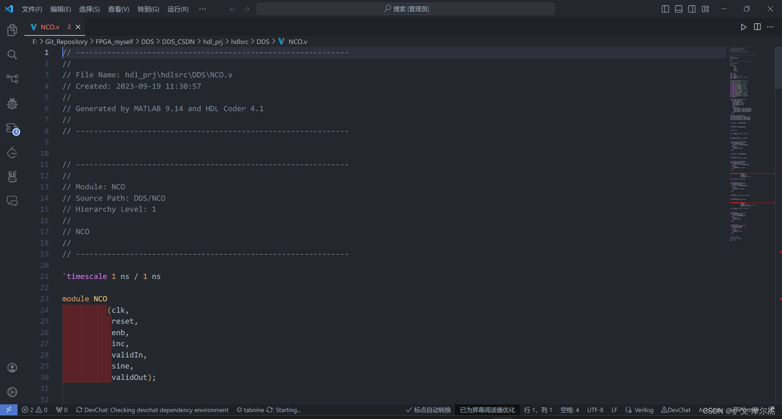
Task: Click 已为屏幕阅读器优化 status item
Action: coord(488,410)
